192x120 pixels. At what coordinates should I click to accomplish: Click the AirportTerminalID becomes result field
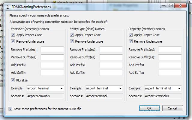(x=163, y=96)
